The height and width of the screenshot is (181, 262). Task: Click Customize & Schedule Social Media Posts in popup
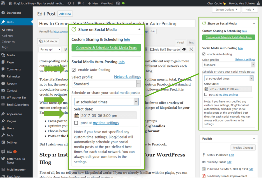tap(106, 48)
